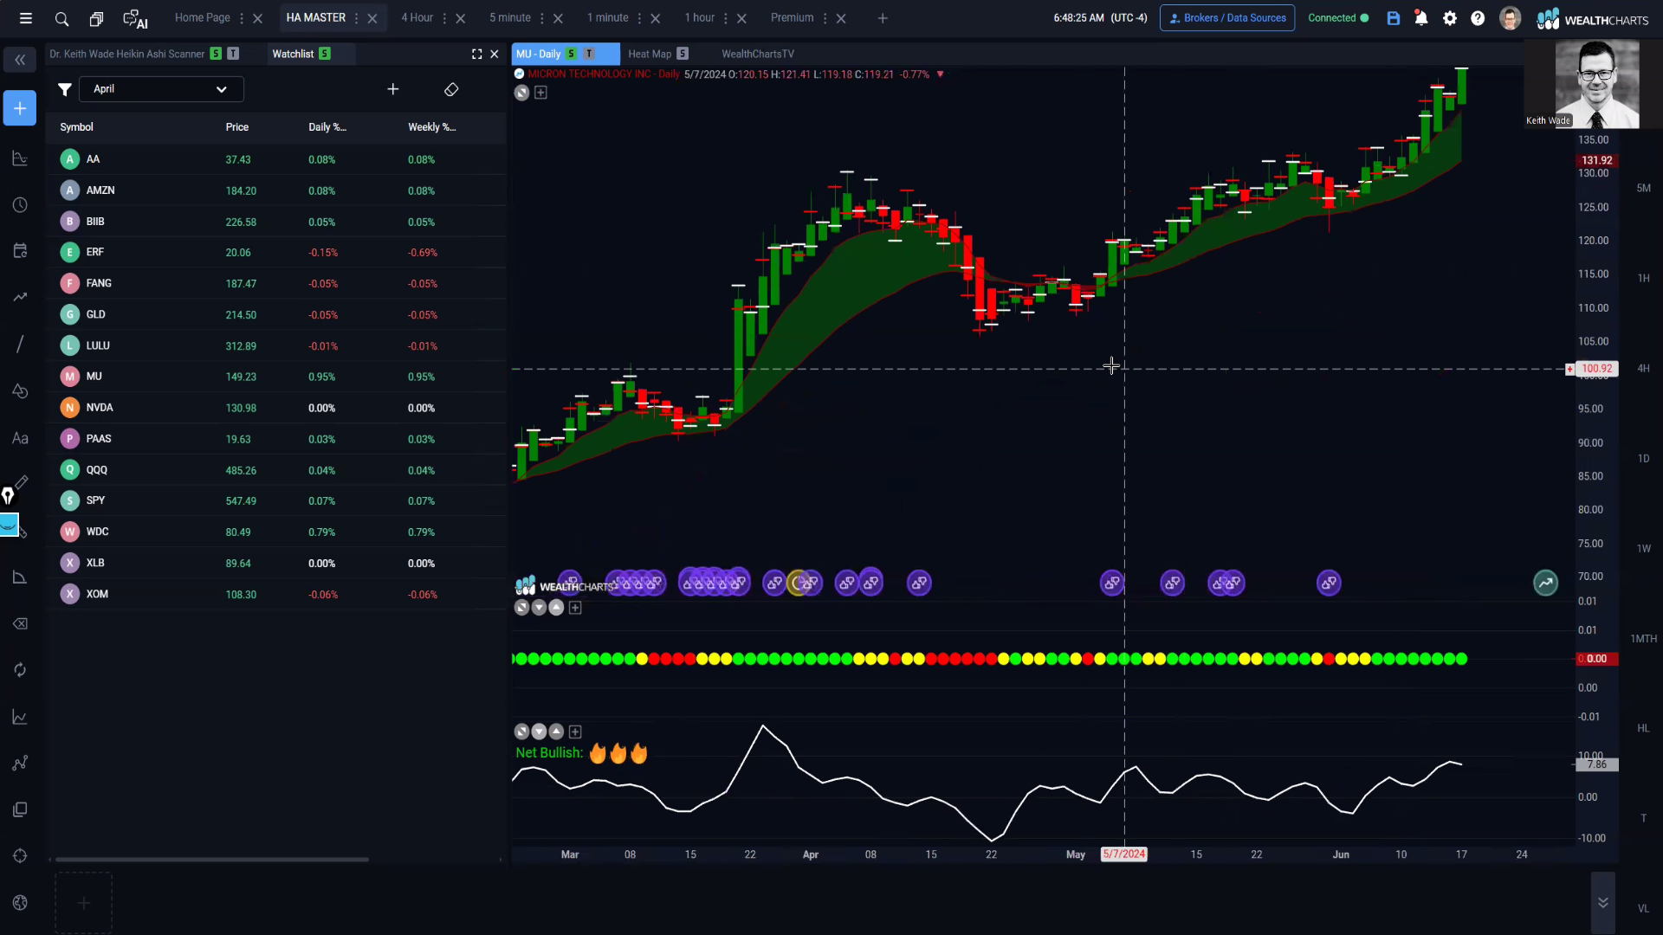Open the WealthChartsTV tab
Screen dimensions: 1663x935
tap(757, 54)
